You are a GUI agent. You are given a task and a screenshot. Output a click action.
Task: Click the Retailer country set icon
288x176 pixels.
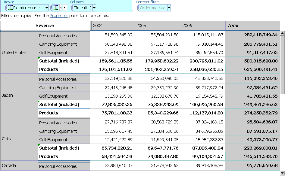11,8
